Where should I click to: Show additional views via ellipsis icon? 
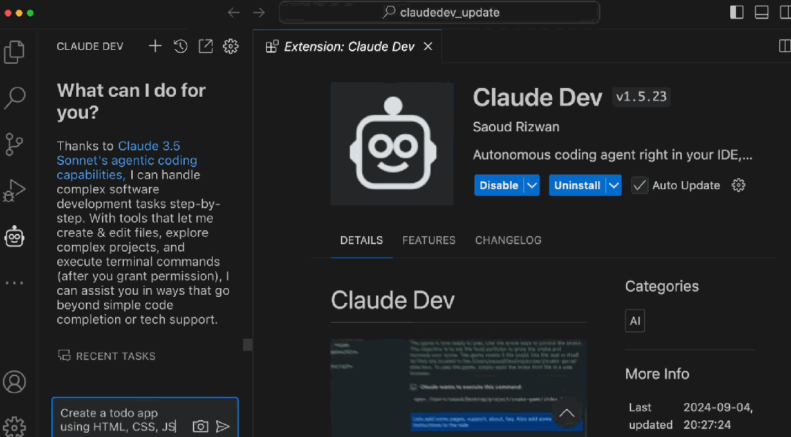[14, 283]
